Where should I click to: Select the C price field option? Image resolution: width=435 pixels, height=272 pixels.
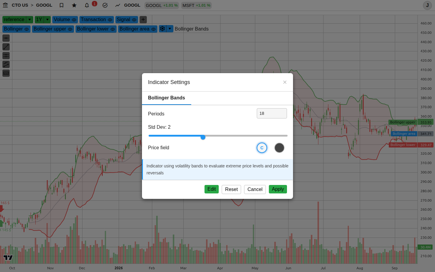(262, 148)
